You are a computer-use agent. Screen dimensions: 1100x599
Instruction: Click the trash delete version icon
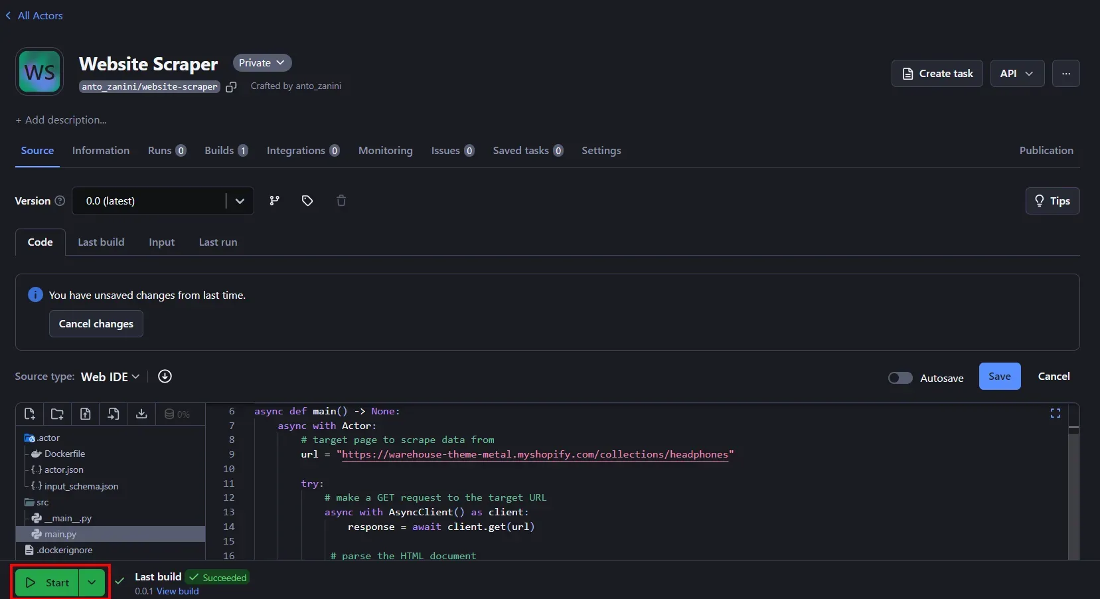tap(341, 201)
